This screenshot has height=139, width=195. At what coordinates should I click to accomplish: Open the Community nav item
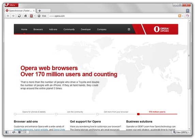coord(69,29)
